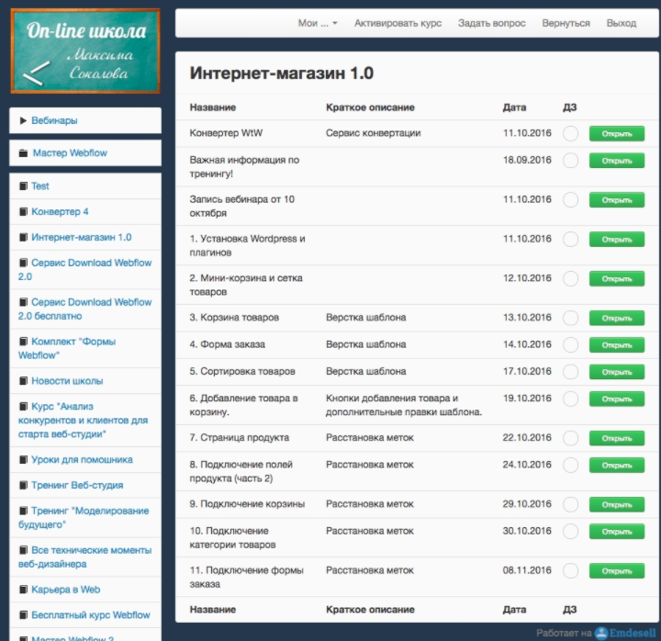Viewport: 661px width, 641px height.
Task: Open lesson Конвертер WtW with Открыть button
Action: pos(617,134)
